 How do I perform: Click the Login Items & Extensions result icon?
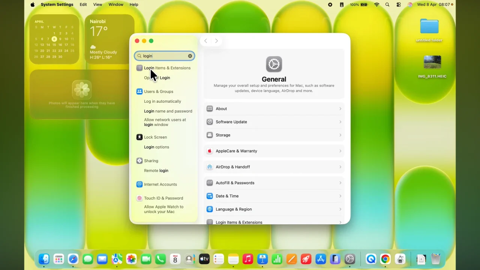pos(139,68)
